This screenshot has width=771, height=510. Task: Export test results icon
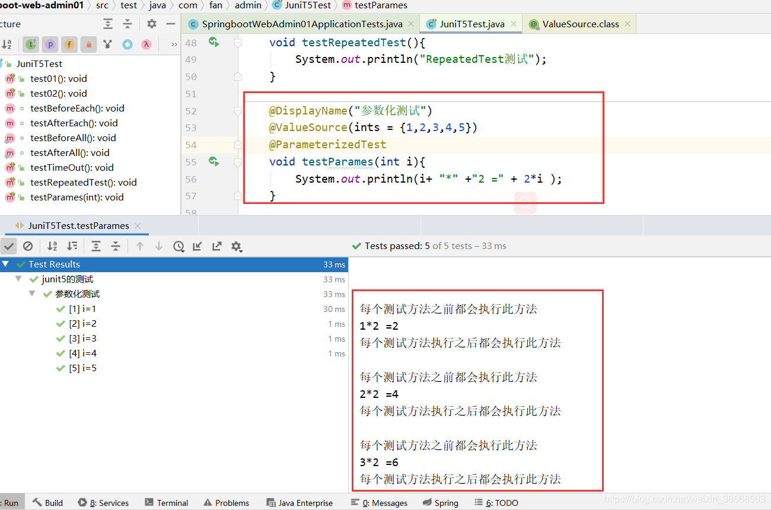(x=217, y=246)
